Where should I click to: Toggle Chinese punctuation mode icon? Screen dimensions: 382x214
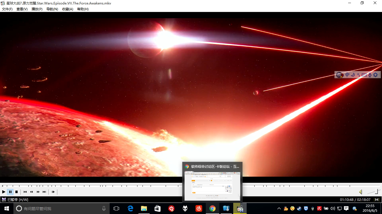(x=359, y=75)
